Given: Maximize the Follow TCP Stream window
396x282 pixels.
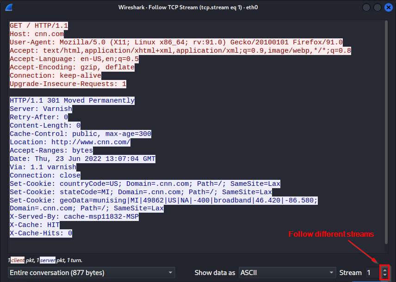Looking at the screenshot, I should (377, 7).
